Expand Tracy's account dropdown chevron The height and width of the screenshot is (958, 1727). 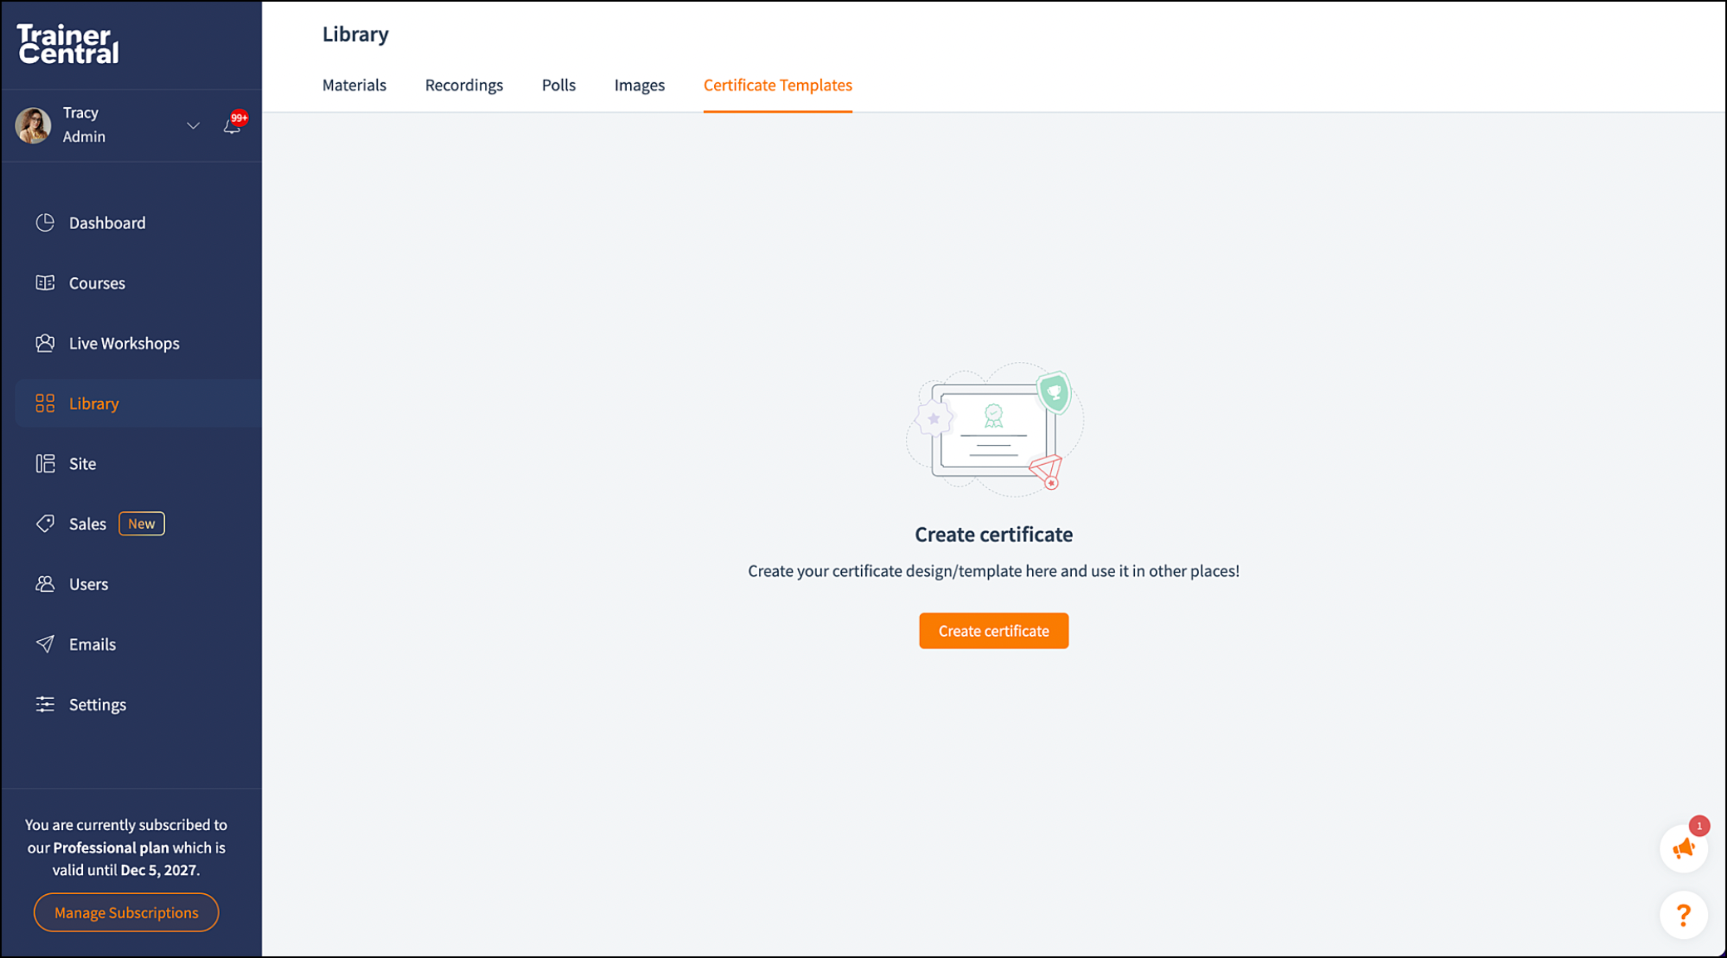tap(193, 126)
